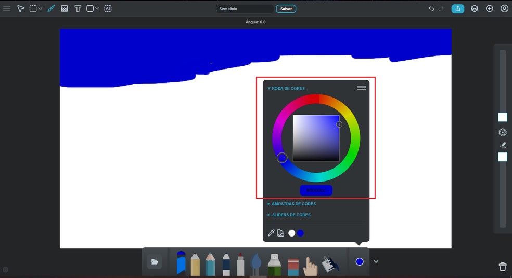Toggle the brush stroke settings icon
The height and width of the screenshot is (278, 512).
tap(503, 145)
